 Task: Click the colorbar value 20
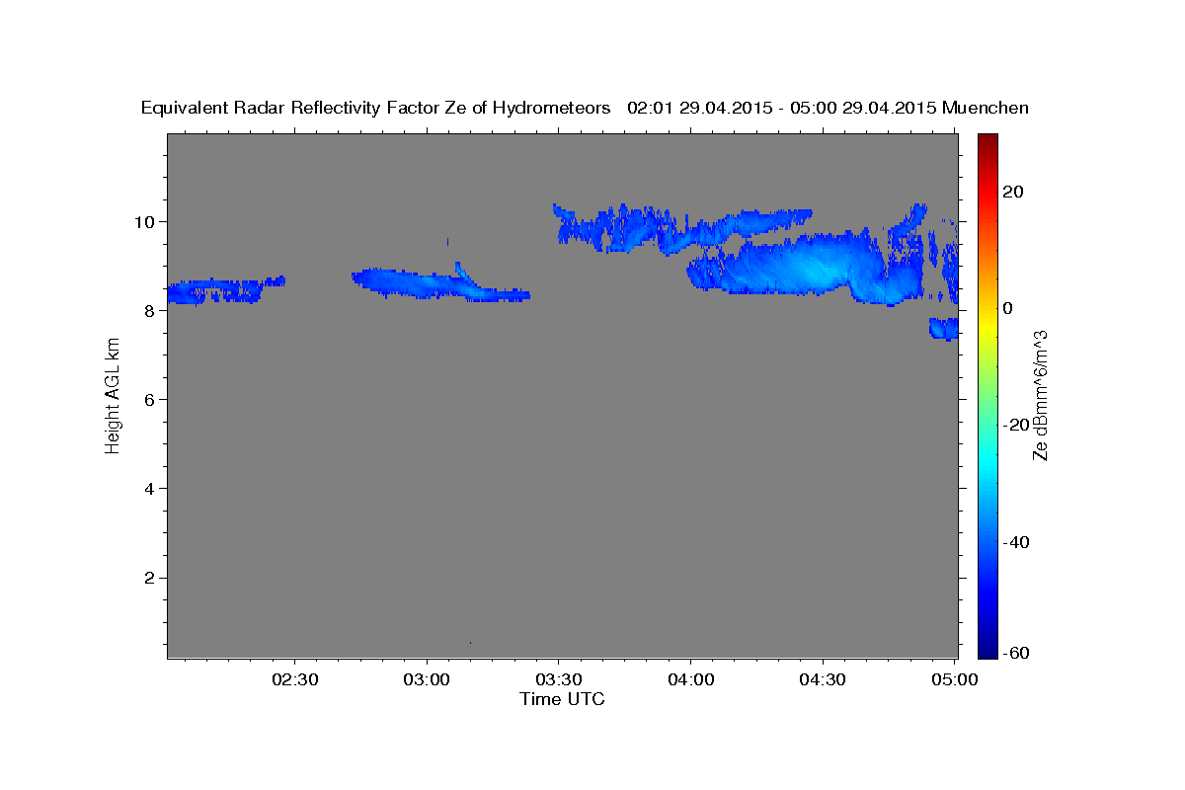point(1012,192)
